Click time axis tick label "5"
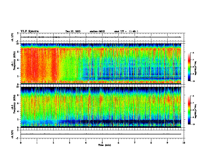 click(102, 143)
